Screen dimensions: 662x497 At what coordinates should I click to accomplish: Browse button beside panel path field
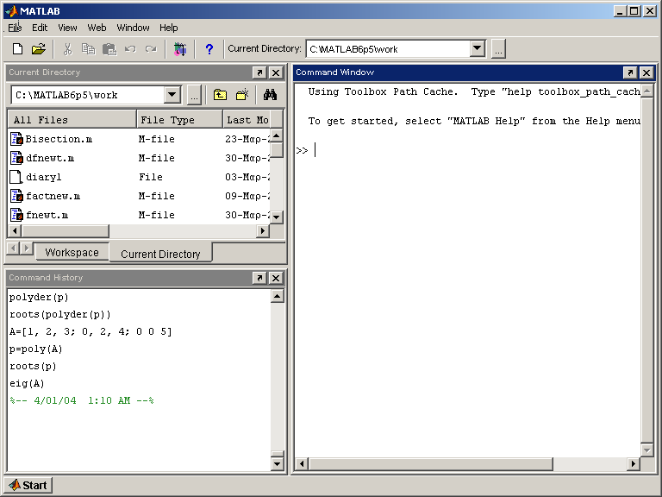194,95
